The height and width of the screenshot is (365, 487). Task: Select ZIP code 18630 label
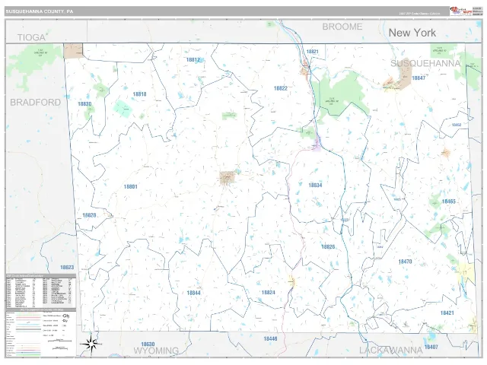coord(148,344)
